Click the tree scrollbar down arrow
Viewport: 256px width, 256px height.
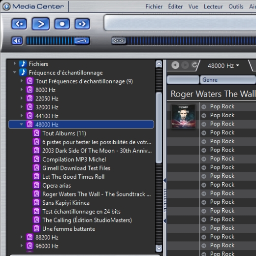pyautogui.click(x=159, y=248)
